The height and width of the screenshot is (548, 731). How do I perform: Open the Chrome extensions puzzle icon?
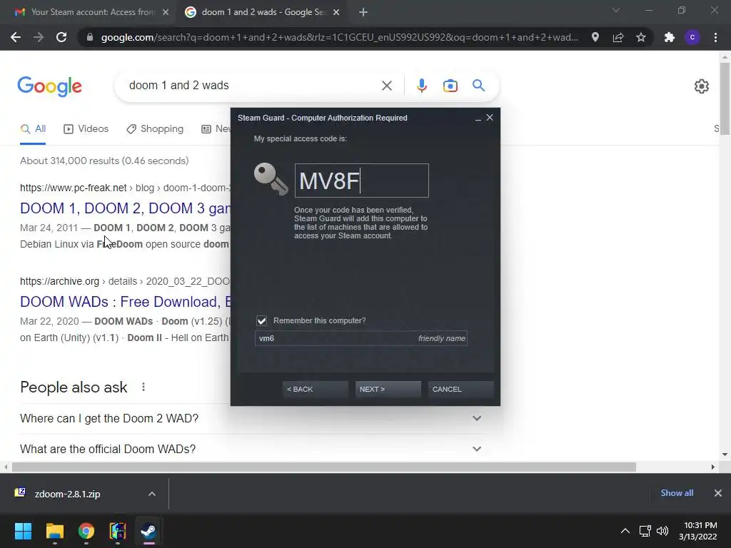[670, 37]
